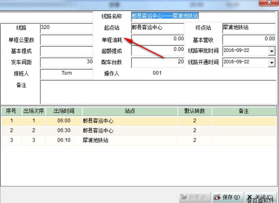
Task: Click the 排班人 field showing Tom
Action: [66, 74]
